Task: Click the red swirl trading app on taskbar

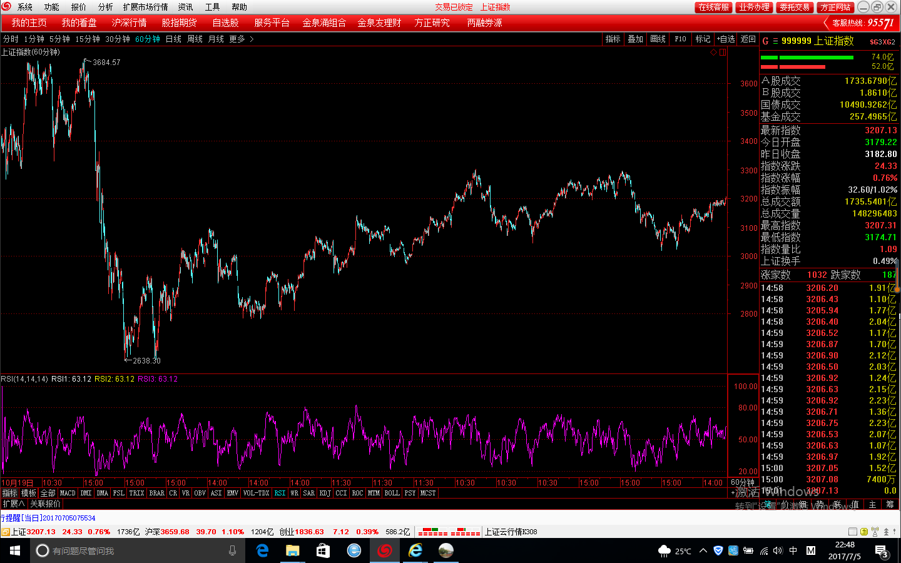Action: (384, 550)
